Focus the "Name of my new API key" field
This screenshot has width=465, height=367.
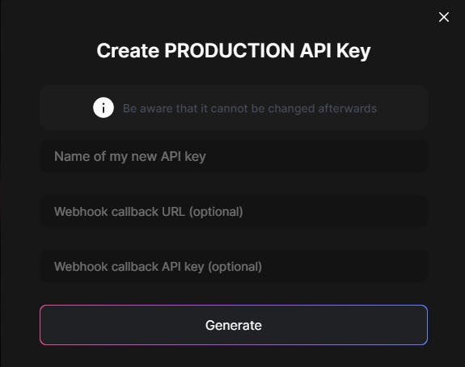[x=234, y=156]
